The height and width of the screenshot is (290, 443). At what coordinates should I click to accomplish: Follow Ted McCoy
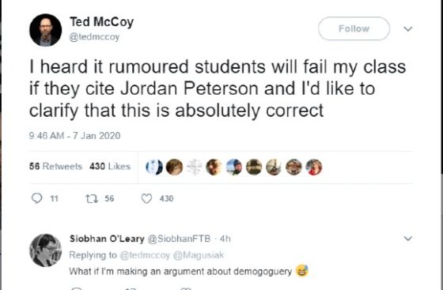coord(354,28)
